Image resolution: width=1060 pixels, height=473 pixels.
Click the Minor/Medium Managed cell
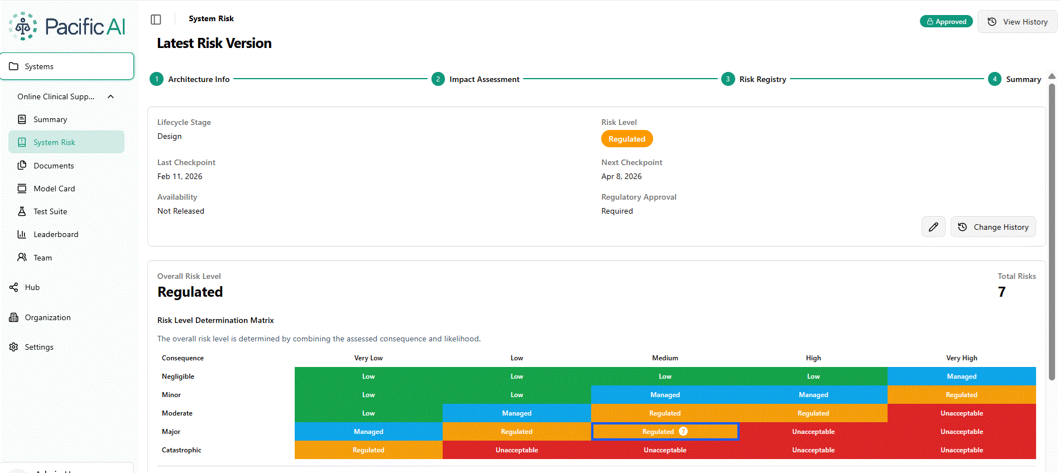(x=665, y=395)
